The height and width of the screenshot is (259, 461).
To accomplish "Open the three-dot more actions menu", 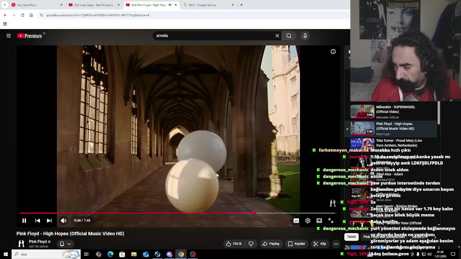I will (x=336, y=244).
